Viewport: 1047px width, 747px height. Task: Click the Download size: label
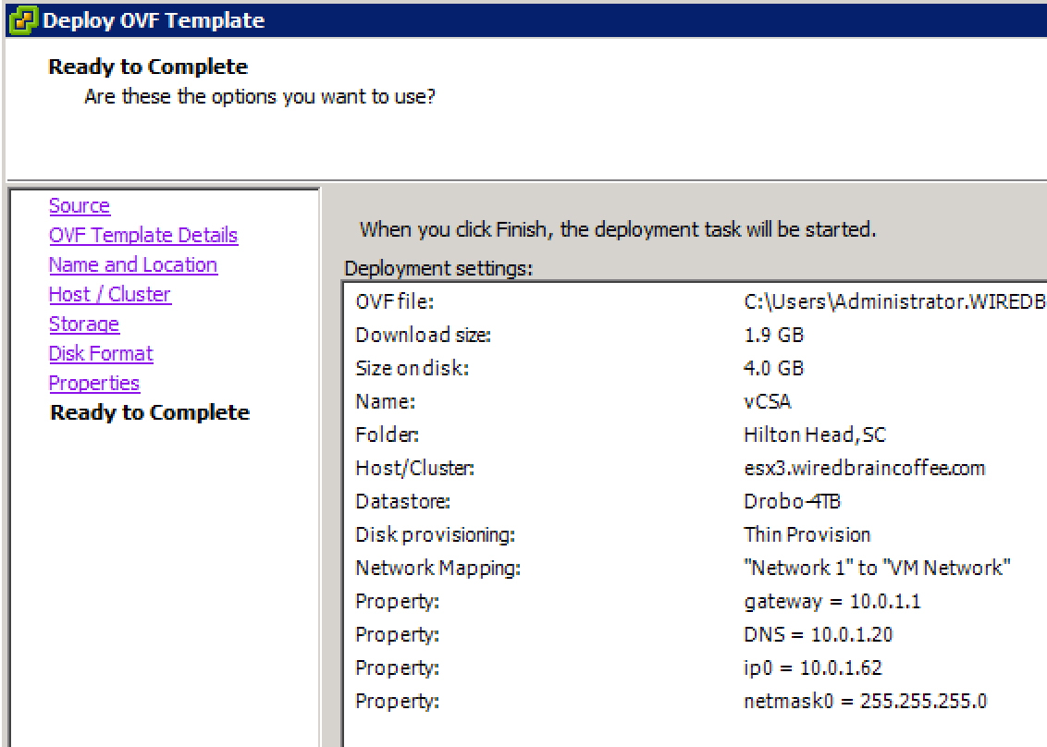click(424, 335)
